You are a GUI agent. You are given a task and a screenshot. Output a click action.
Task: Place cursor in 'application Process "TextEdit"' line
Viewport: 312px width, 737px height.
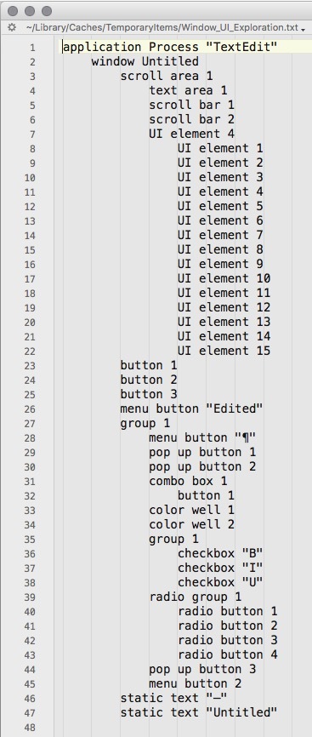pos(170,47)
